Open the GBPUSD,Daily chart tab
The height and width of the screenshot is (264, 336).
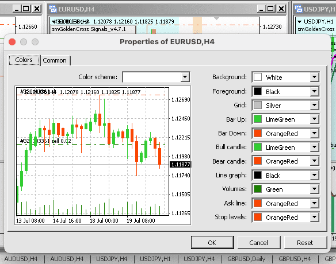point(246,259)
